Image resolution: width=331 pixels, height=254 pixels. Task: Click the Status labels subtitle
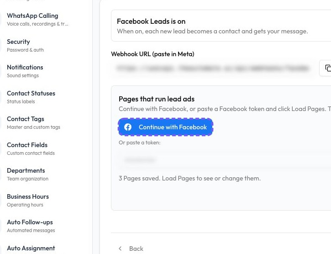[21, 101]
